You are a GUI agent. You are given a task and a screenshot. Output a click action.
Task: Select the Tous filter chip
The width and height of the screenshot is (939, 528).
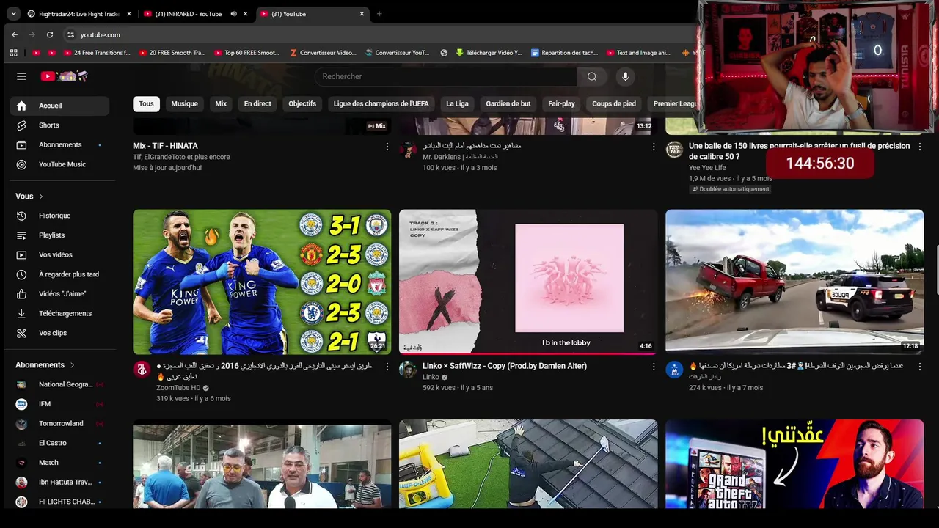(147, 104)
